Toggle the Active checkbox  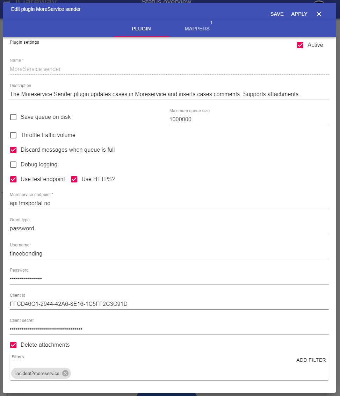coord(300,45)
